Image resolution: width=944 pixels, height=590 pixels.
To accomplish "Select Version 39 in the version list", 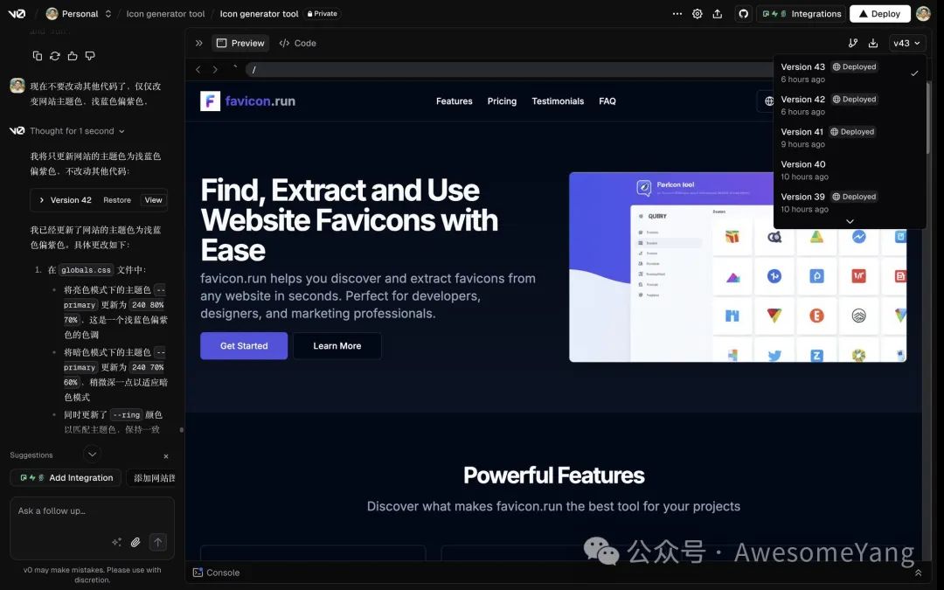I will 849,203.
